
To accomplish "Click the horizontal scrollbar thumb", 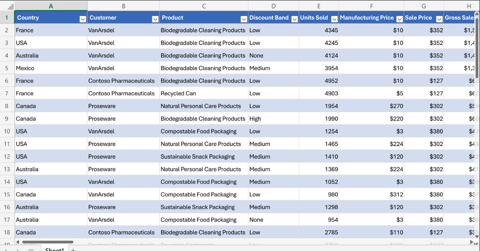I will (x=48, y=242).
